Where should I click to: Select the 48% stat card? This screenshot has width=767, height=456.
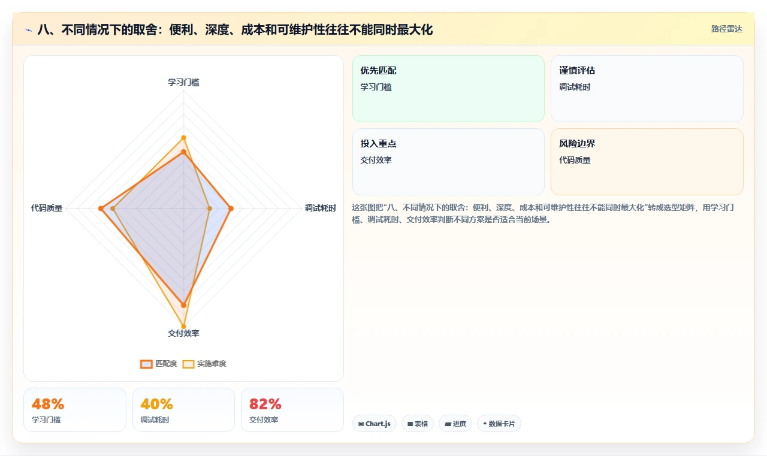coord(75,410)
